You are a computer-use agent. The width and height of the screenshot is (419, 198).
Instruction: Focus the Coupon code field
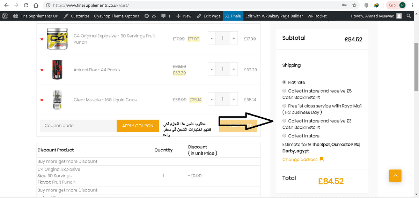78,126
